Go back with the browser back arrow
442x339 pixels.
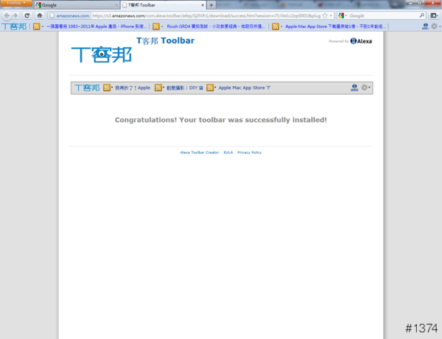pyautogui.click(x=7, y=15)
